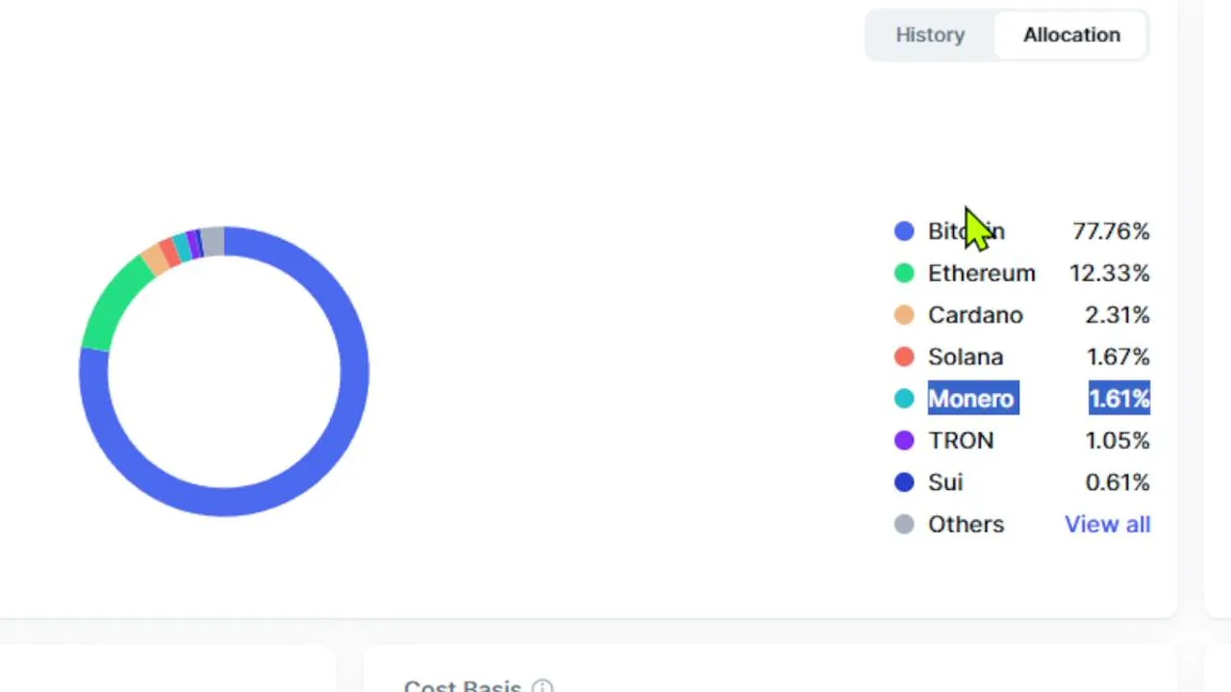Viewport: 1231px width, 692px height.
Task: Click the Others gray legend dot
Action: pos(904,524)
